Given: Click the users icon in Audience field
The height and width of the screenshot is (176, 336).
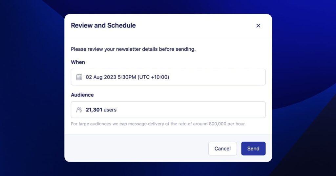Looking at the screenshot, I should tap(79, 110).
